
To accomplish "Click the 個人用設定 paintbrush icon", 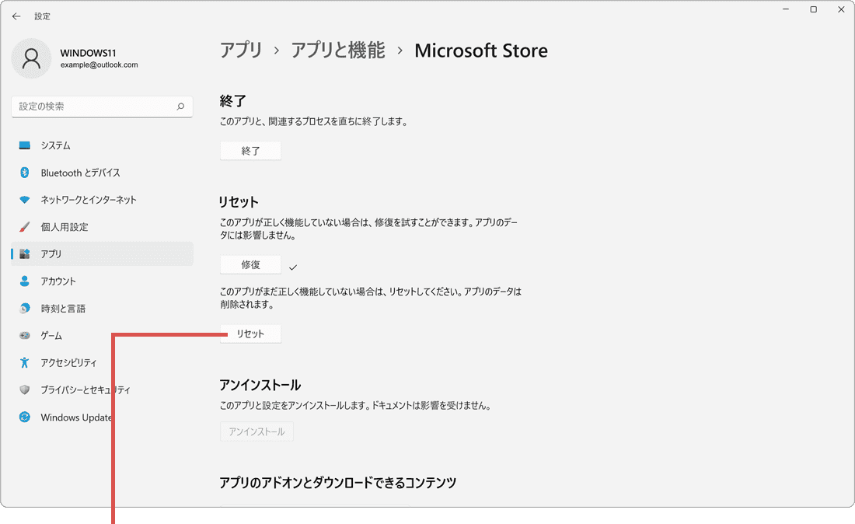I will (x=25, y=227).
